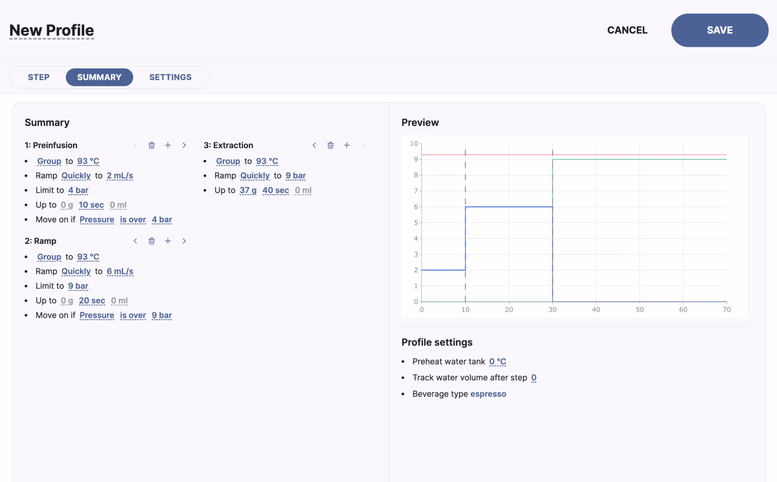The width and height of the screenshot is (777, 482).
Task: Cancel profile editing
Action: point(627,30)
